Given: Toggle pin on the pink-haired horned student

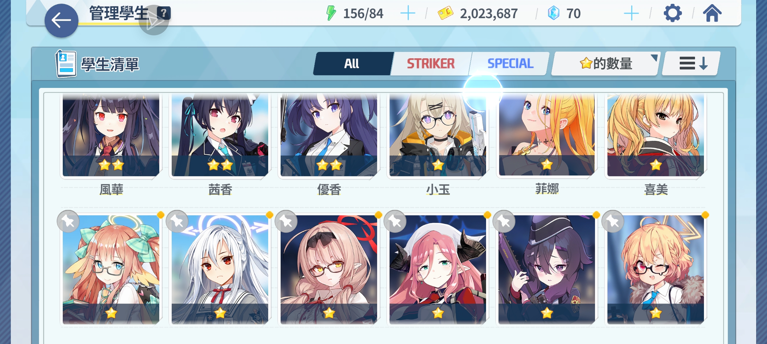Looking at the screenshot, I should 395,221.
